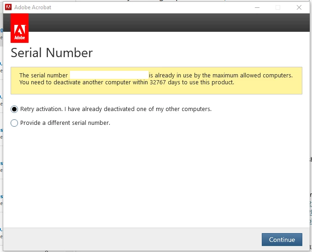Click the yellow serial number warning message
Screen dimensions: 312x252
click(x=156, y=81)
